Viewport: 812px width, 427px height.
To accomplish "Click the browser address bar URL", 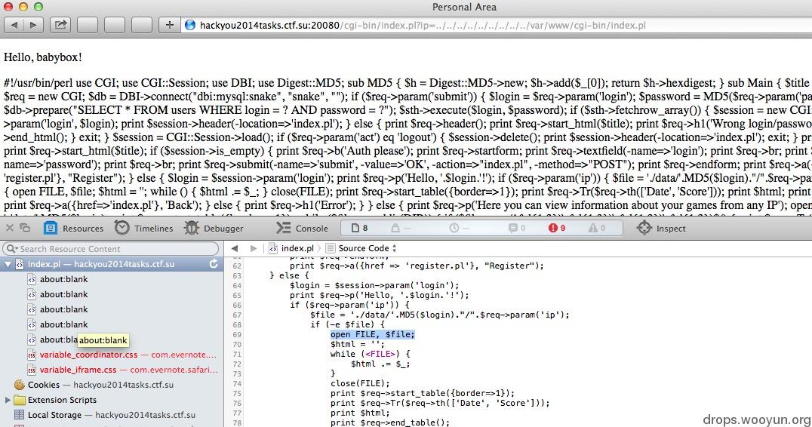I will click(423, 25).
